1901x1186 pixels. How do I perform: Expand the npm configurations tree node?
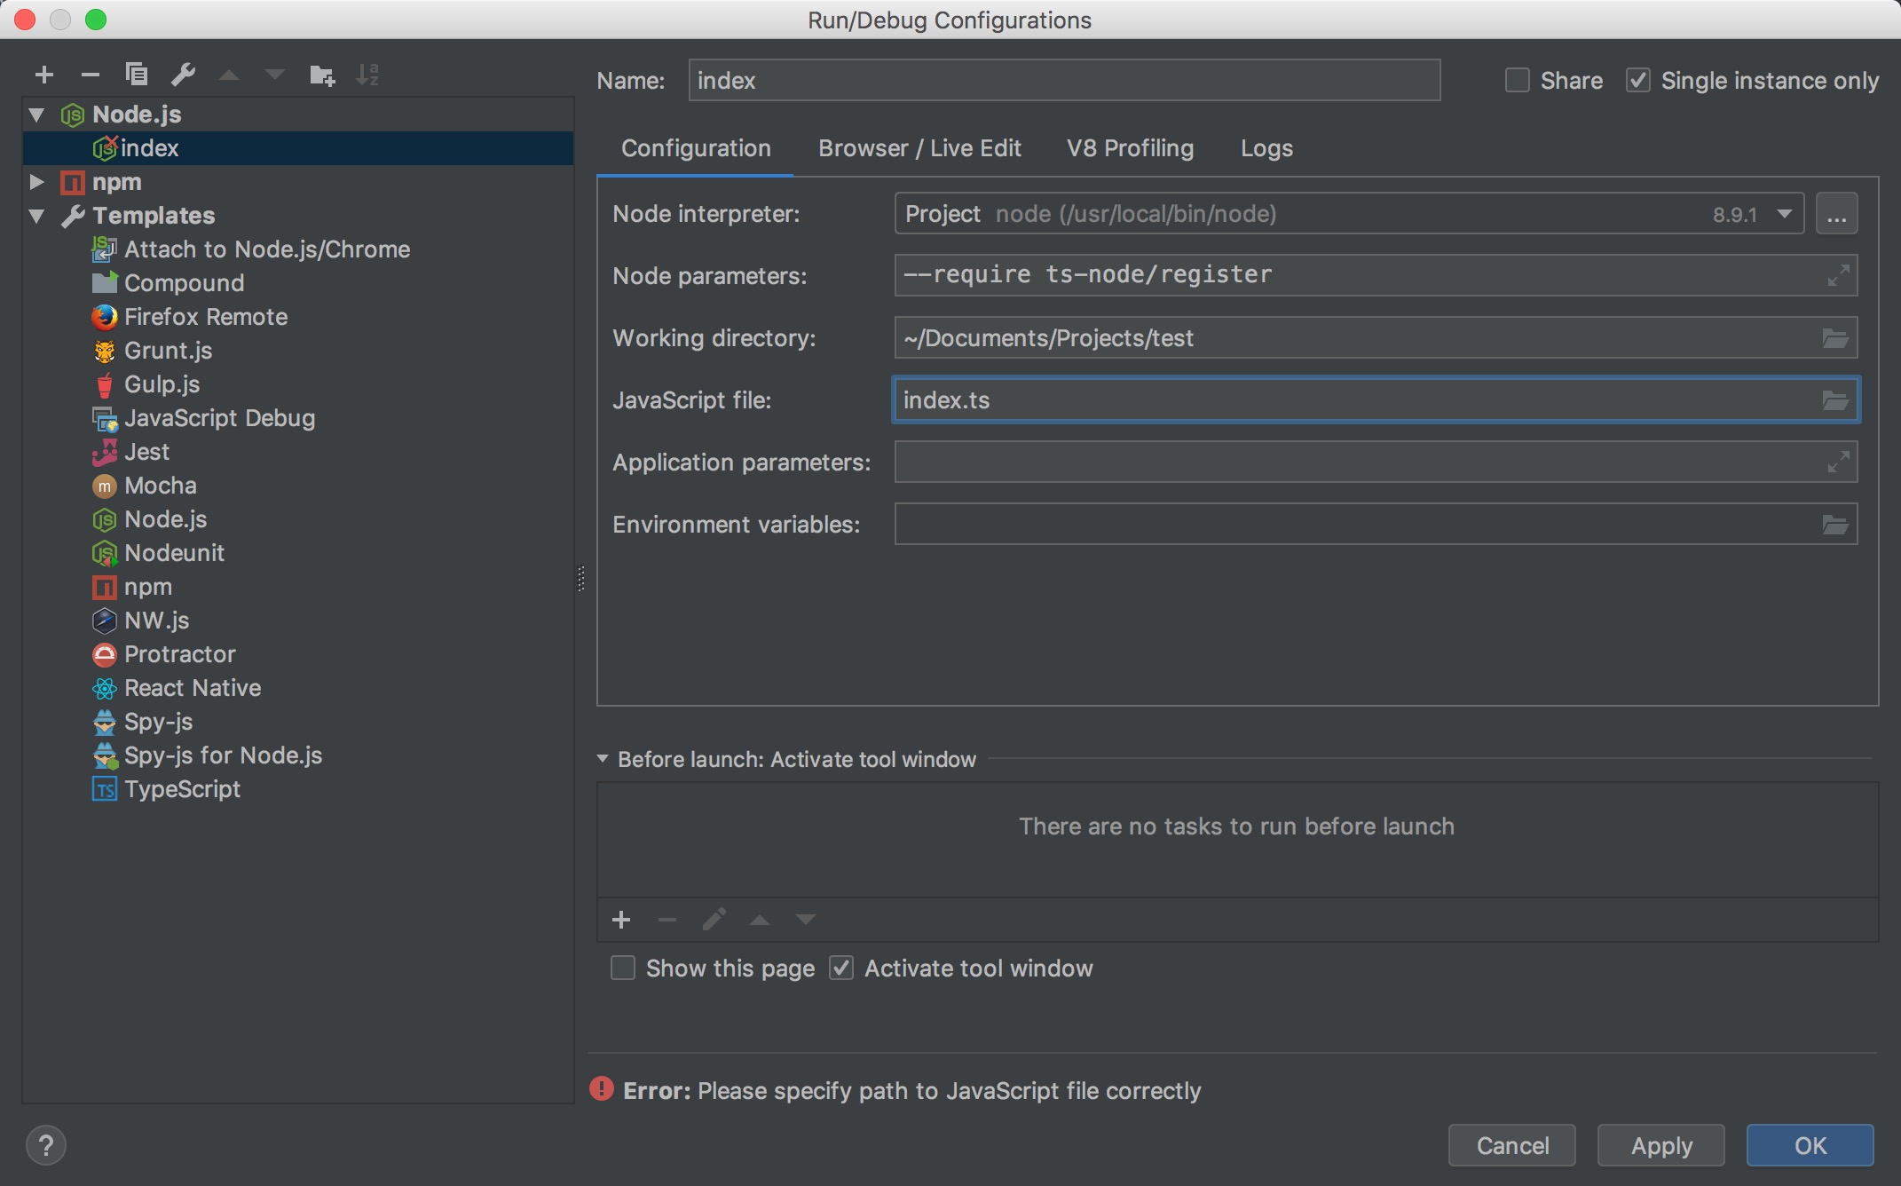click(x=36, y=182)
